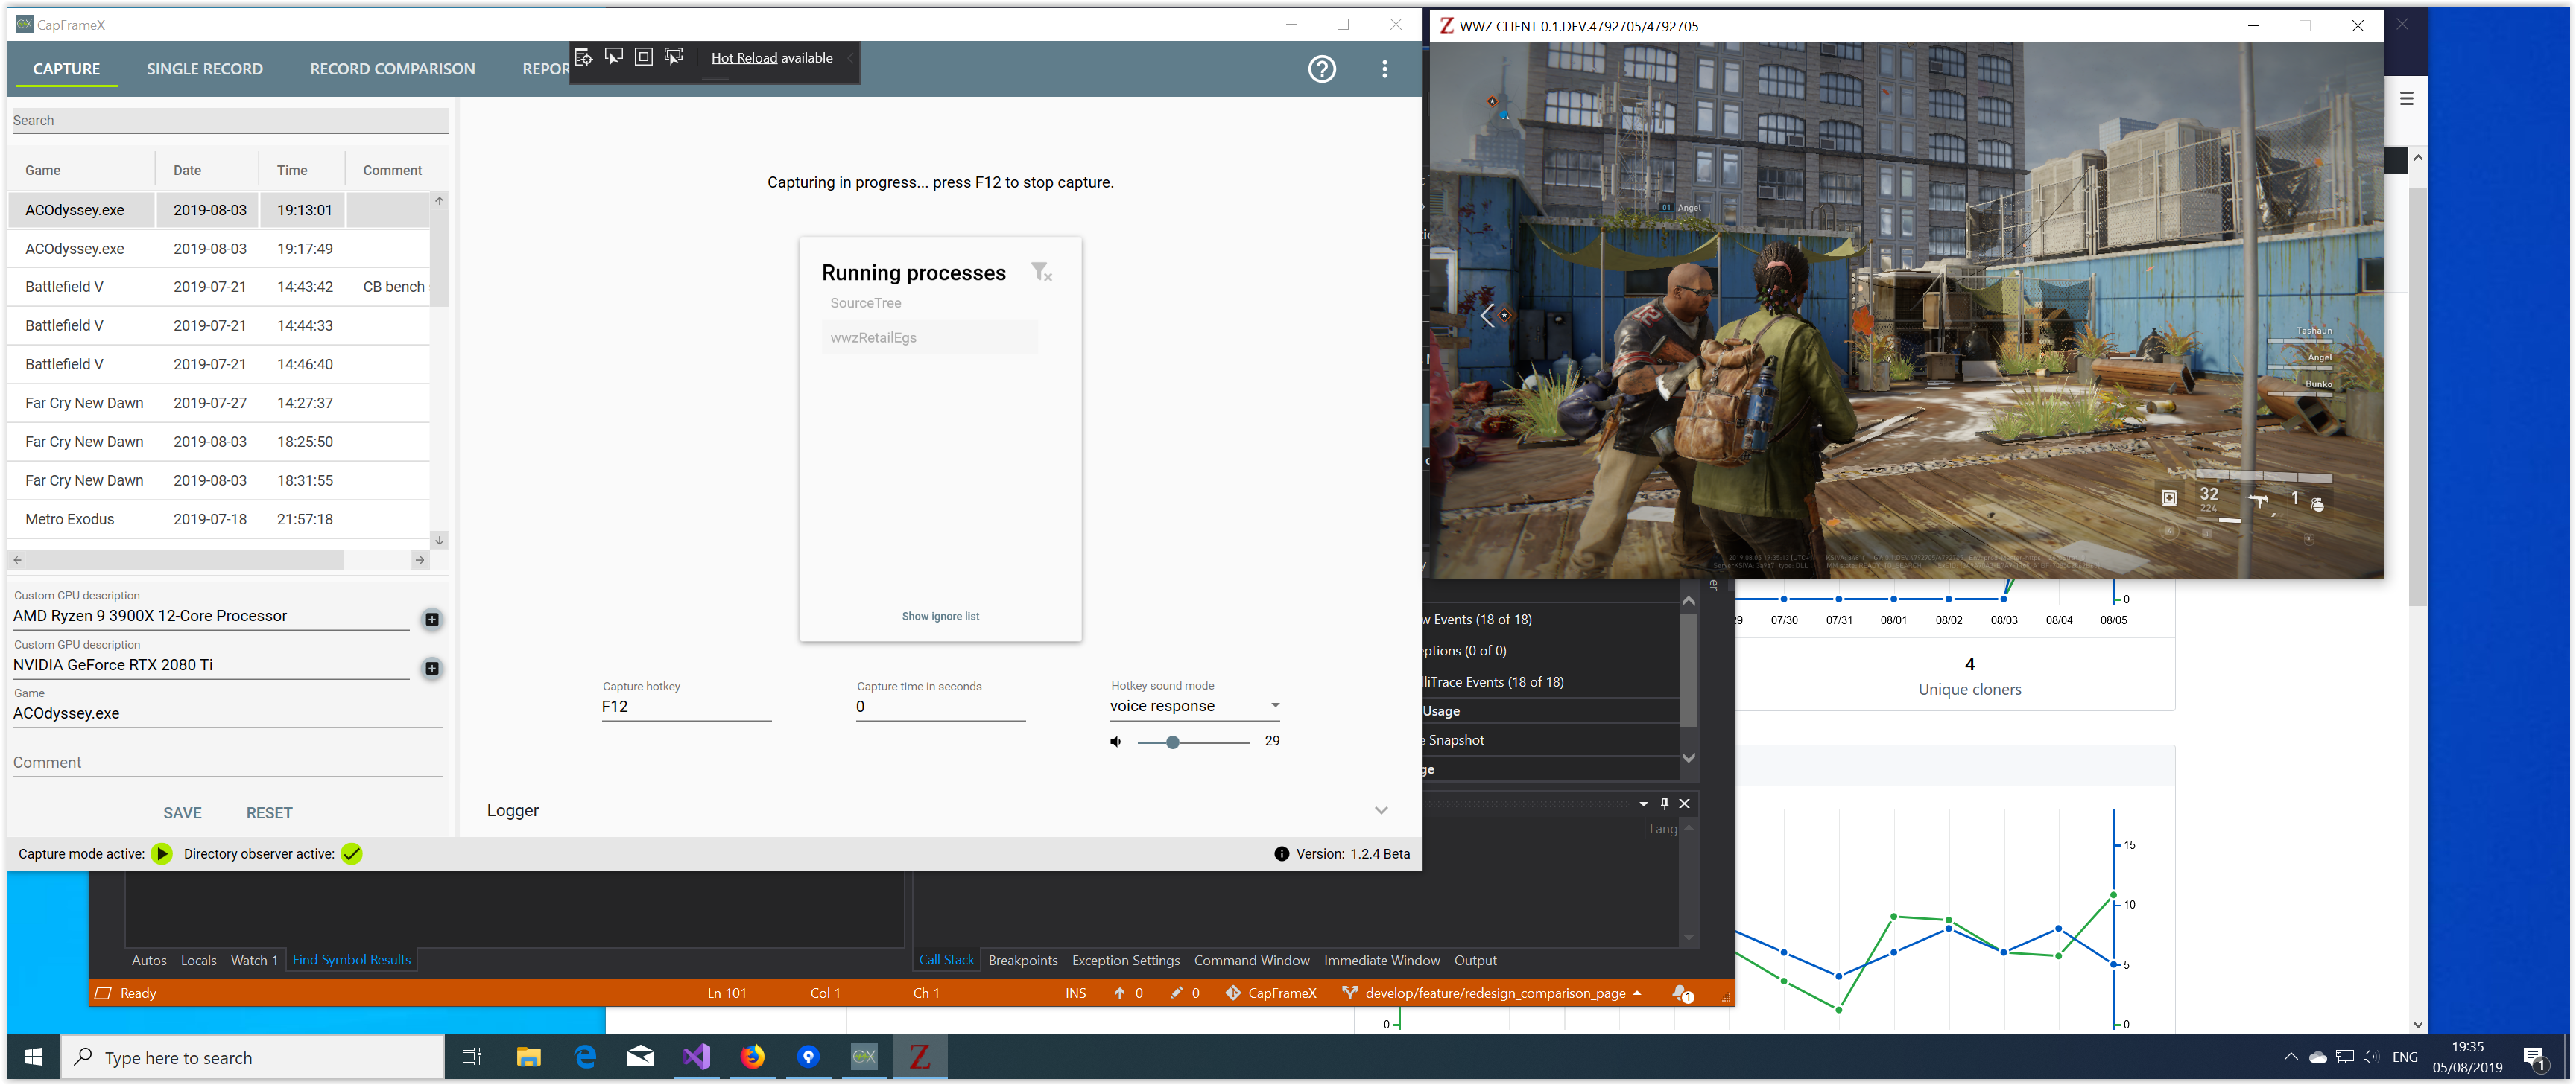Switch to the Single Record tab
This screenshot has height=1085, width=2576.
click(x=204, y=69)
